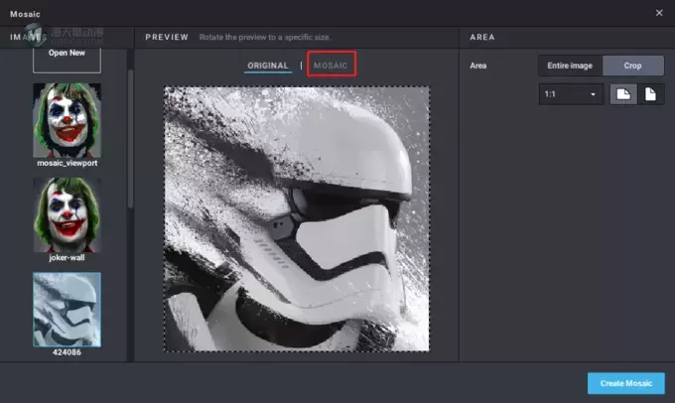This screenshot has width=675, height=403.
Task: Click the Create Mosaic button
Action: (626, 383)
